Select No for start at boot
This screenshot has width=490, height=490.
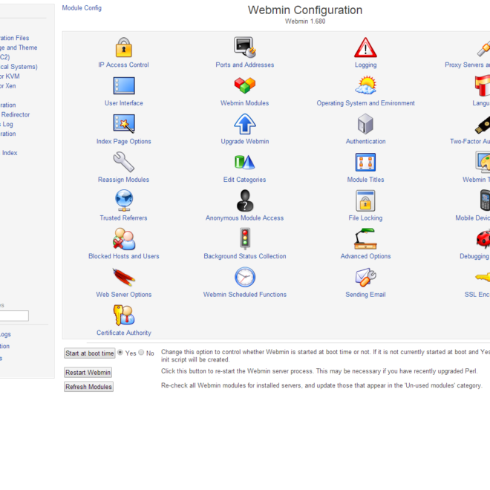(141, 353)
